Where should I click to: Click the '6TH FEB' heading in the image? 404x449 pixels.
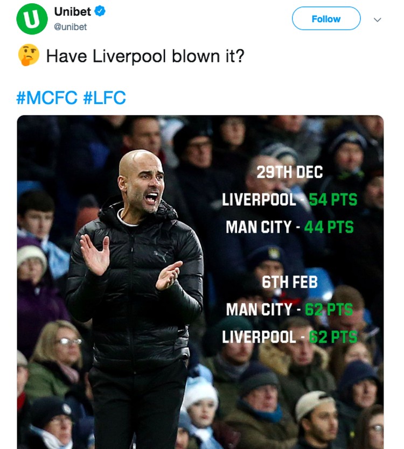(x=290, y=282)
